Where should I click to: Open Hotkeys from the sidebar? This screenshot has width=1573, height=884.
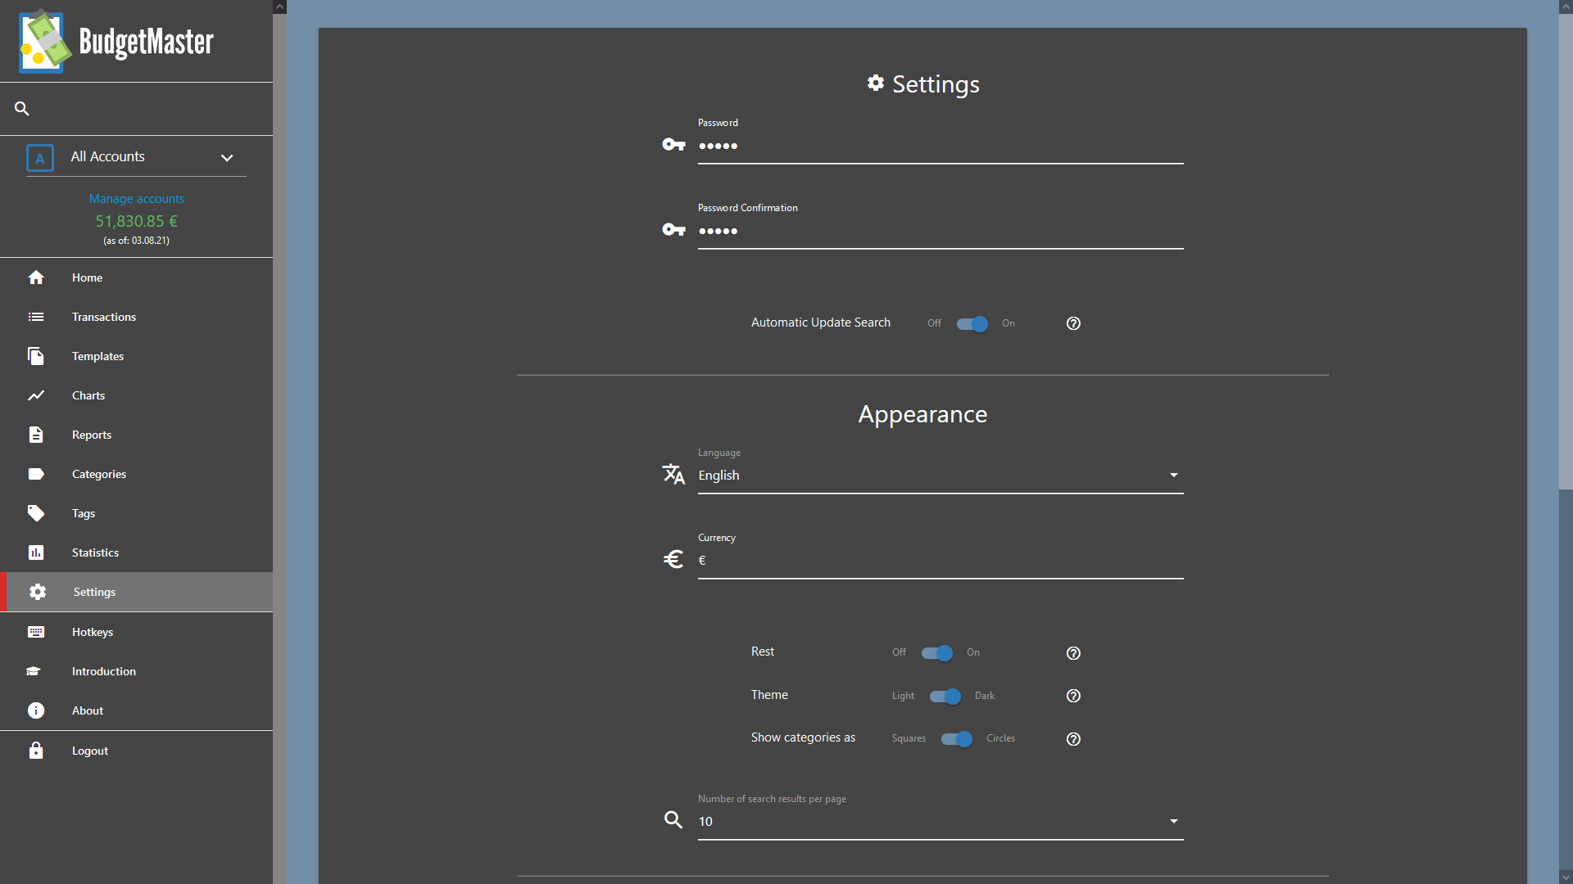point(136,632)
